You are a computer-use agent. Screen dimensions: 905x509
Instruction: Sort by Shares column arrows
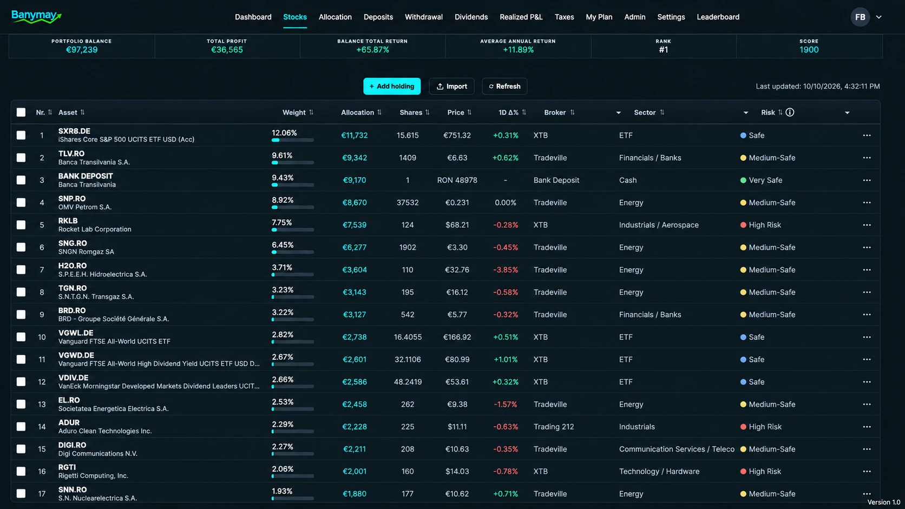[428, 113]
